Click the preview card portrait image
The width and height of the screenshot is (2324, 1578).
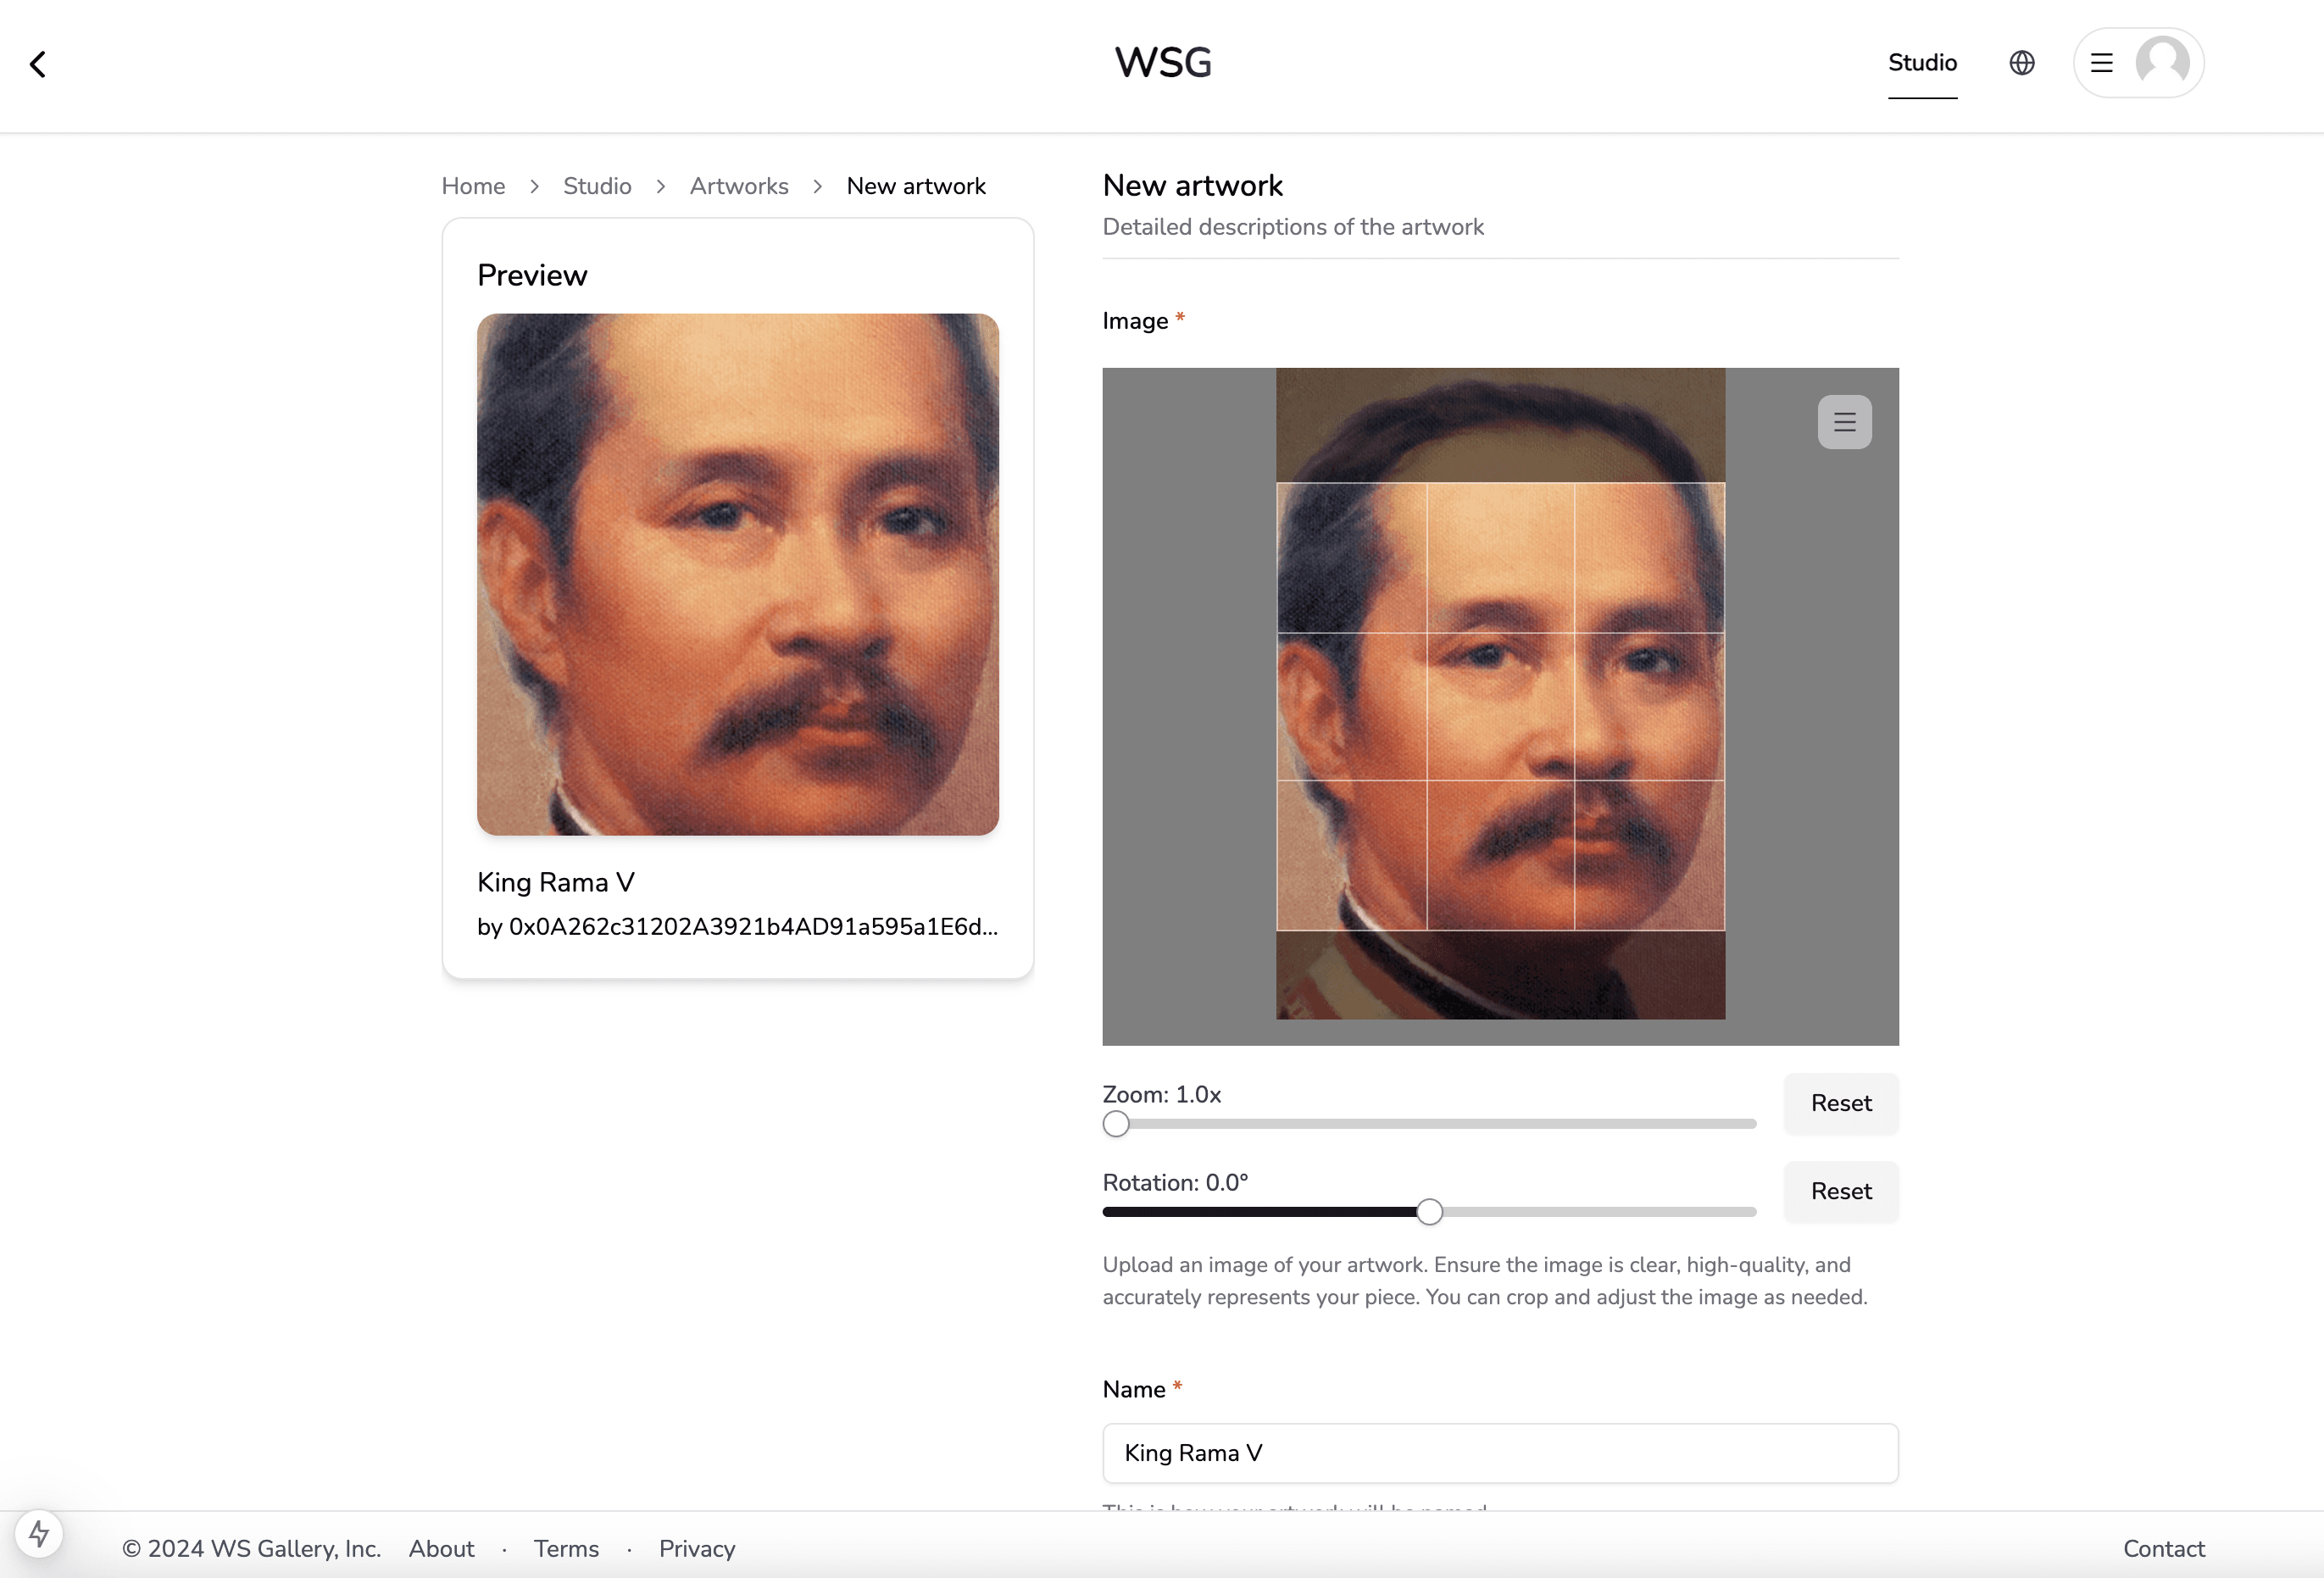click(x=738, y=574)
